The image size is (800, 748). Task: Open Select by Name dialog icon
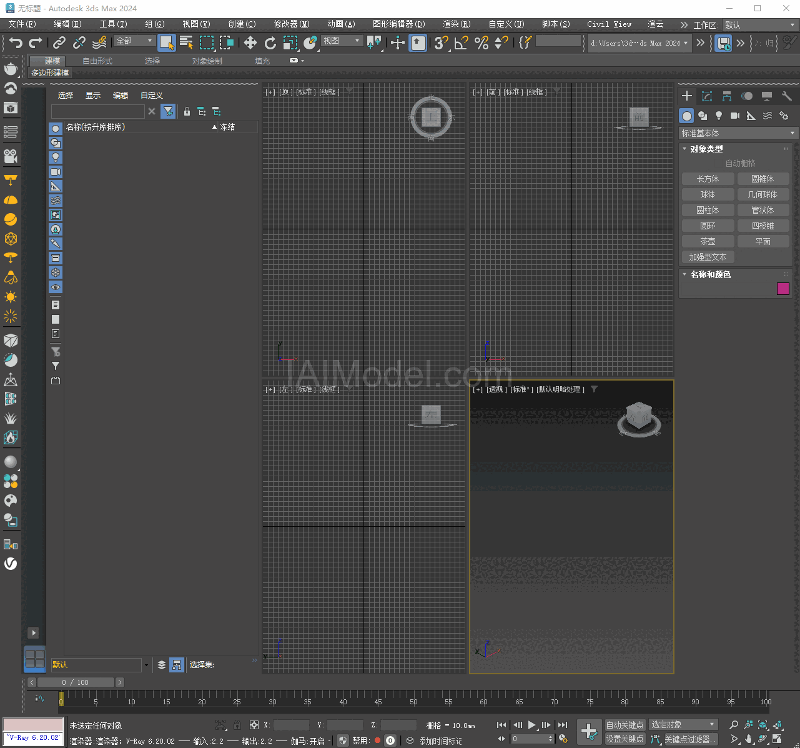pos(187,42)
